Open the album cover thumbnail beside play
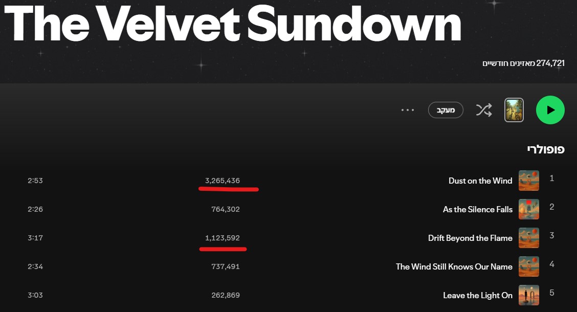The height and width of the screenshot is (312, 577). click(514, 110)
